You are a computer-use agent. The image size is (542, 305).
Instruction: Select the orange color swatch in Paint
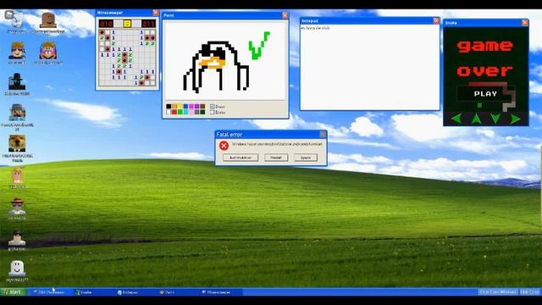[174, 106]
